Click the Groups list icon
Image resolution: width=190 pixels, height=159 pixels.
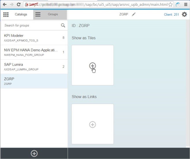(x=38, y=14)
